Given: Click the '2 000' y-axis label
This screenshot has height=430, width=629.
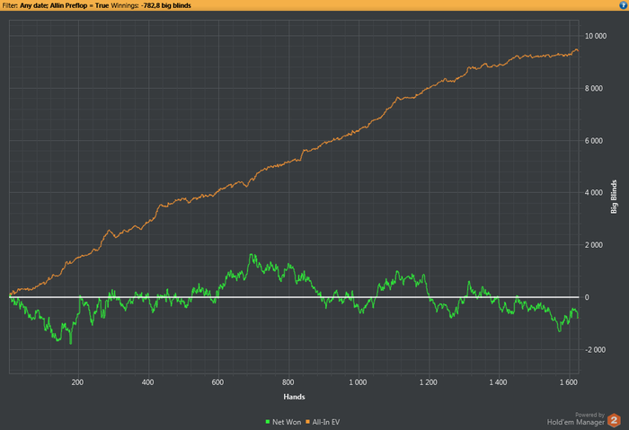Looking at the screenshot, I should click(x=594, y=245).
